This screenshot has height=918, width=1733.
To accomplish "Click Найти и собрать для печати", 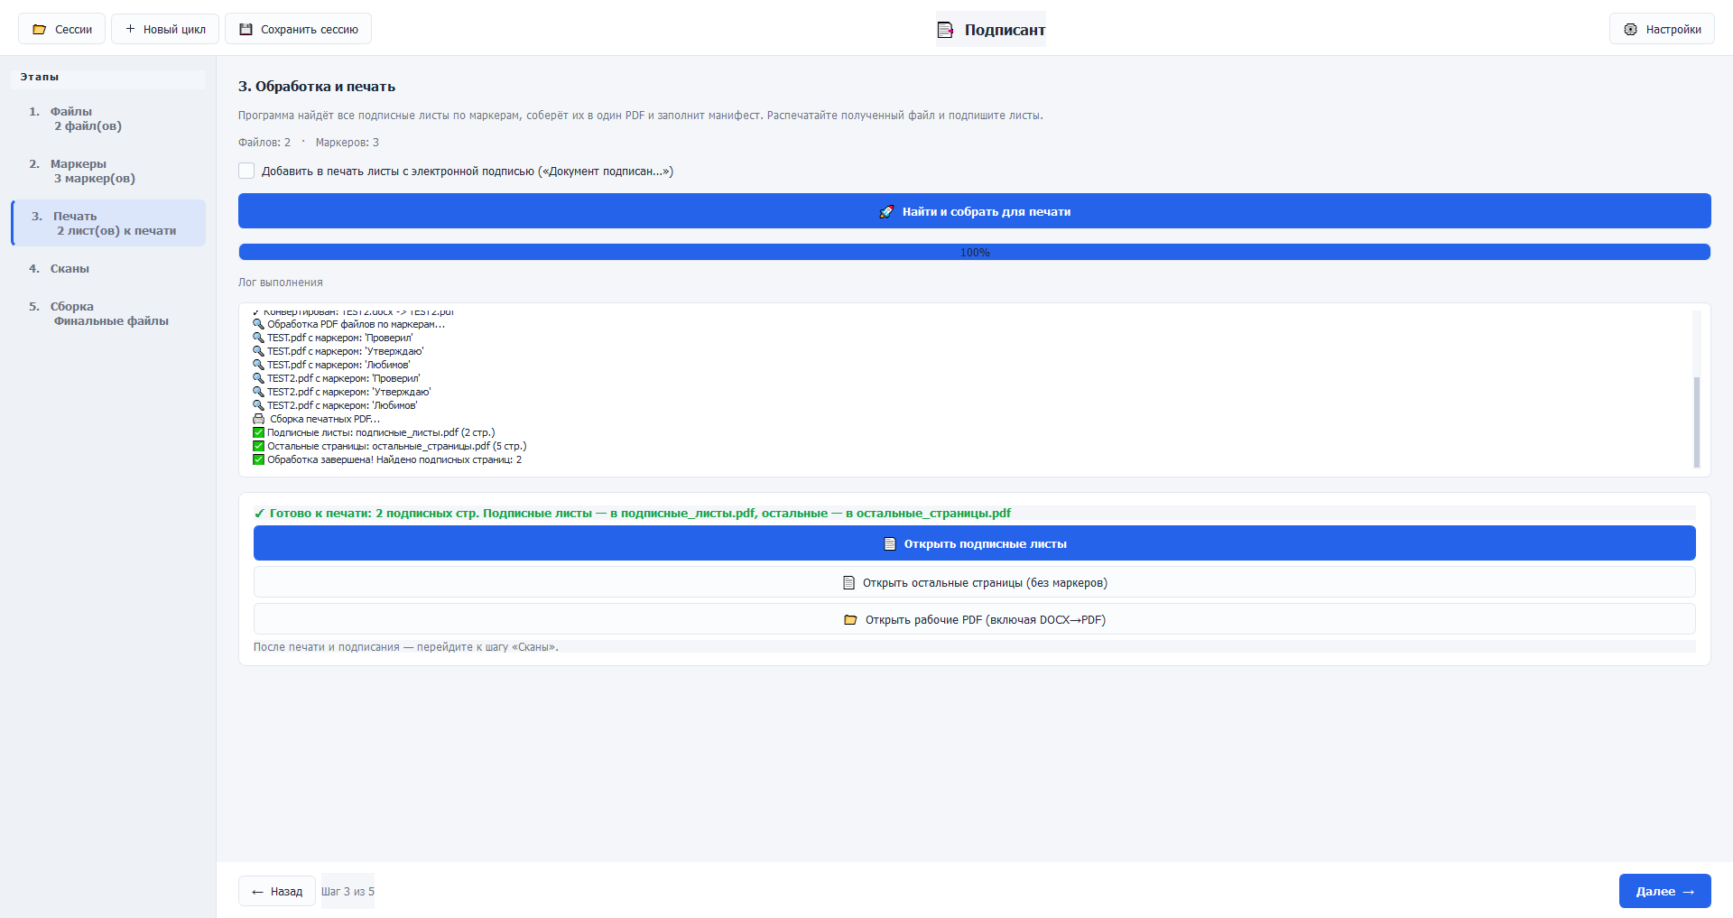I will coord(975,211).
